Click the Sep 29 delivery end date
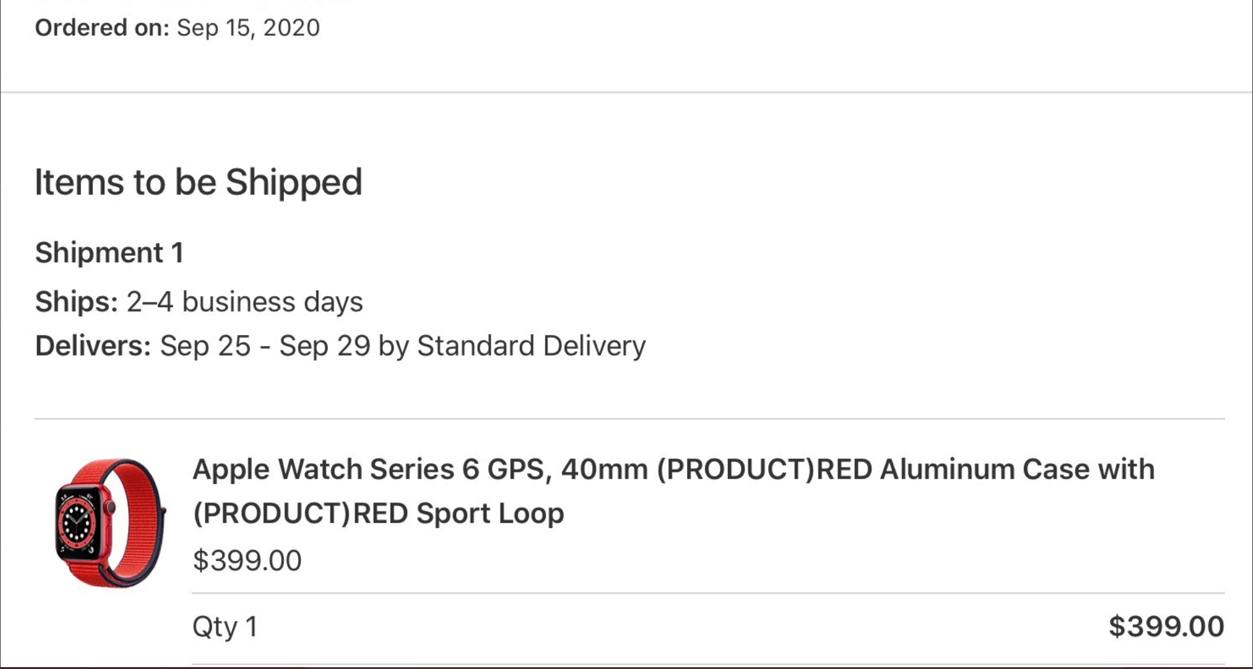This screenshot has height=669, width=1253. (x=324, y=345)
